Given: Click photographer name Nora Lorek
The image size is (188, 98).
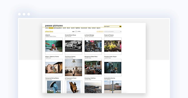Looking at the screenshot, I should [x=48, y=58].
